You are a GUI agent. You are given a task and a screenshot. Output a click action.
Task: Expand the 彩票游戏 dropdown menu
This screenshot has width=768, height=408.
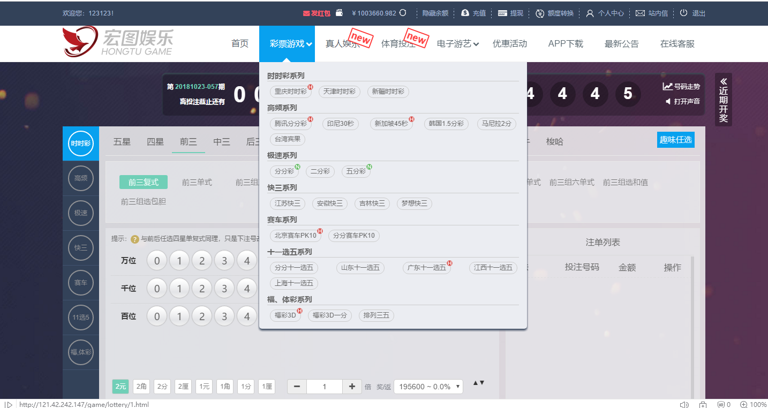tap(291, 44)
